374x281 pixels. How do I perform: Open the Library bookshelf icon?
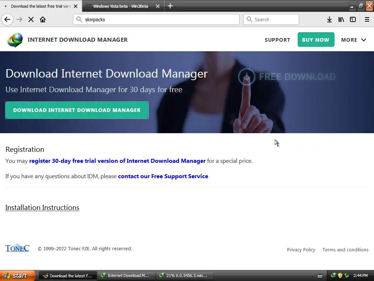click(341, 19)
